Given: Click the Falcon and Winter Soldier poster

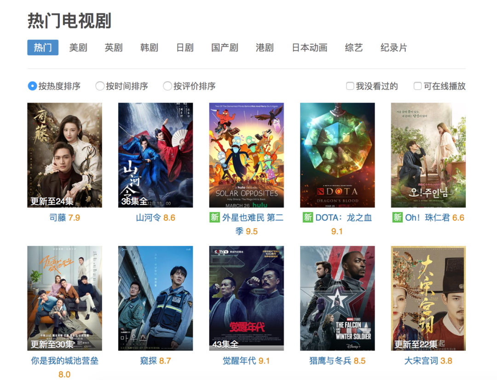Looking at the screenshot, I should click(x=337, y=298).
